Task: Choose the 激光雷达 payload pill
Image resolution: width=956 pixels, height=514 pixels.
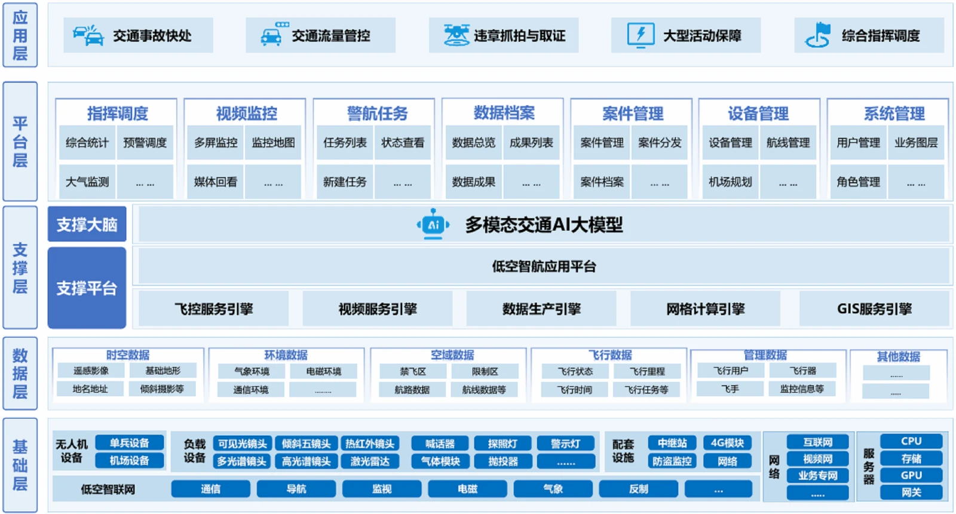Action: 370,461
